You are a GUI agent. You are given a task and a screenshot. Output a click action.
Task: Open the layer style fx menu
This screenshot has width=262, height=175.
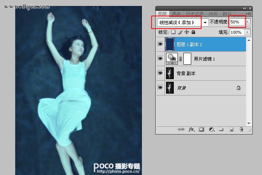click(192, 129)
